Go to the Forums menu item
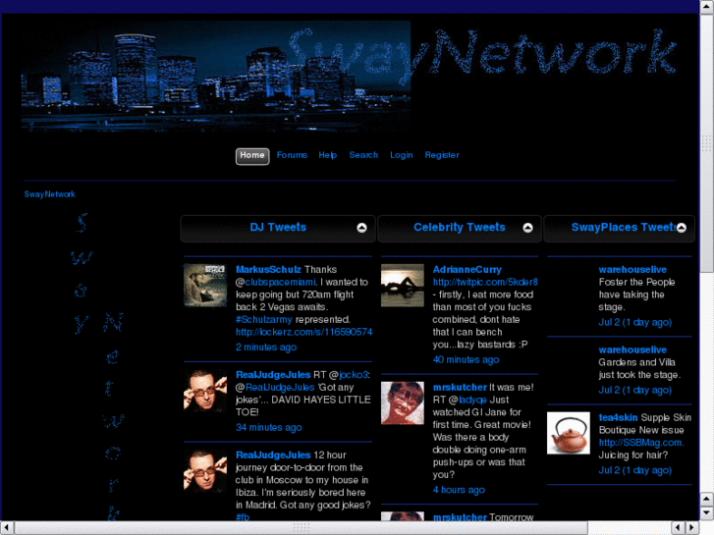Screen dimensions: 714x535 click(x=292, y=155)
